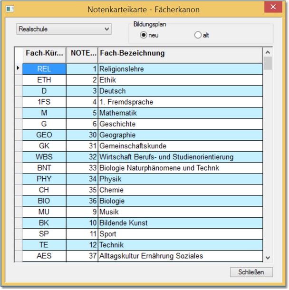Select the 'alt' Bildungsplan radio button

pyautogui.click(x=198, y=35)
